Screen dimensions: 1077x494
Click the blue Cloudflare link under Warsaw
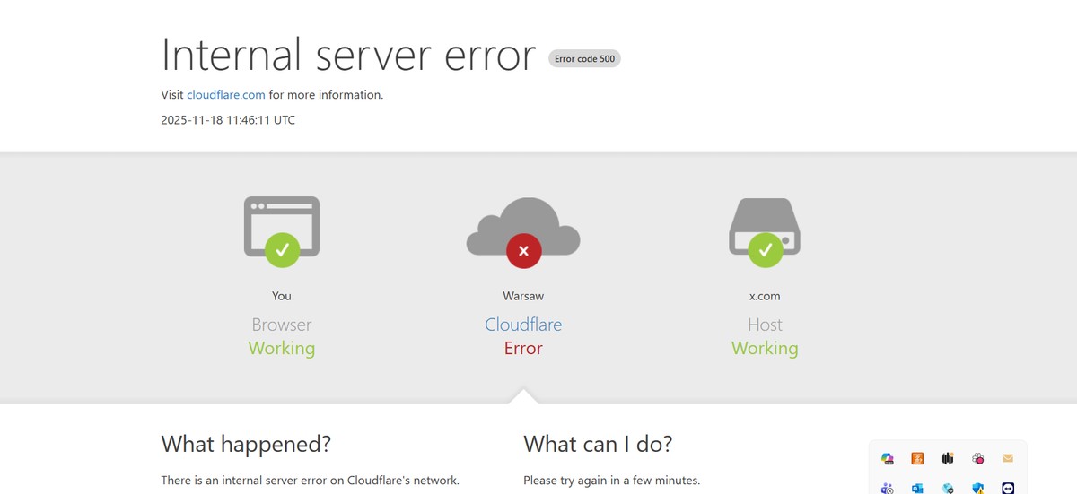coord(523,325)
